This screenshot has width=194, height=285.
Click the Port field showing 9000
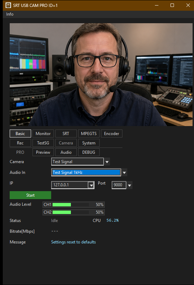pyautogui.click(x=119, y=185)
